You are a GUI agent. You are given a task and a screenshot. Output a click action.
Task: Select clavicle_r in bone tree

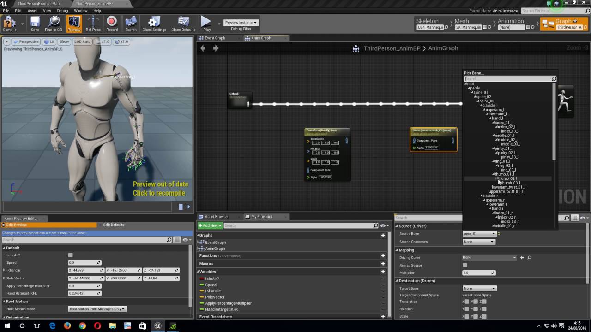click(490, 196)
